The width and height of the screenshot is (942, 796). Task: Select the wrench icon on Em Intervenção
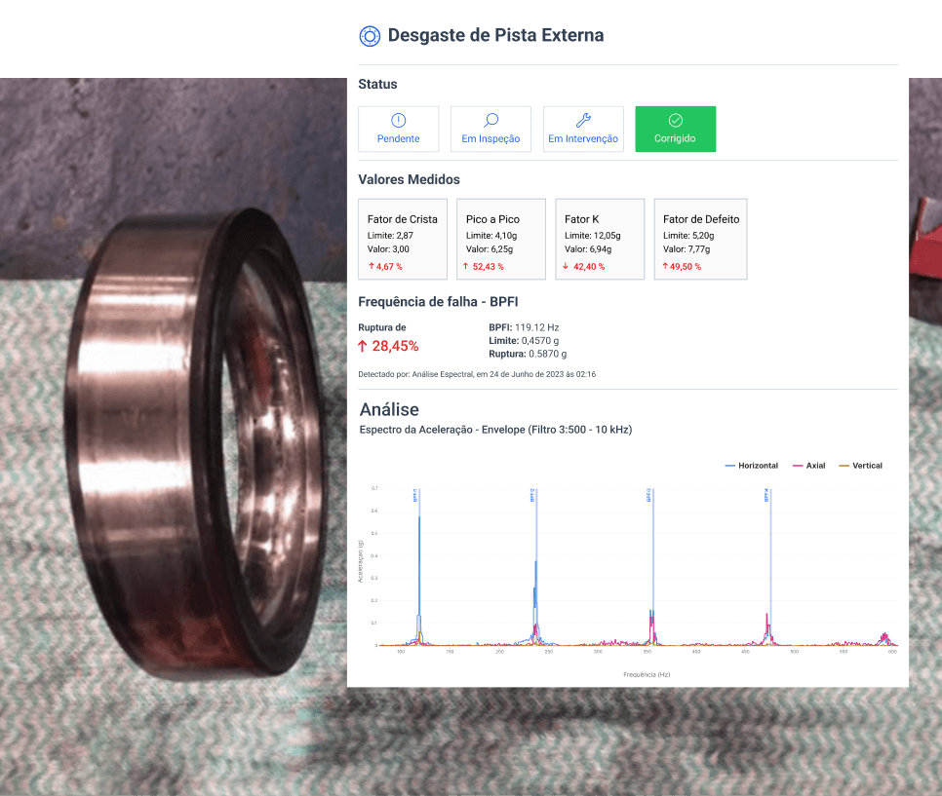click(583, 121)
